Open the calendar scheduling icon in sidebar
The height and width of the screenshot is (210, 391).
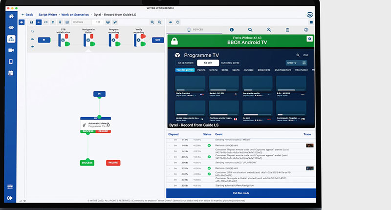[x=11, y=73]
